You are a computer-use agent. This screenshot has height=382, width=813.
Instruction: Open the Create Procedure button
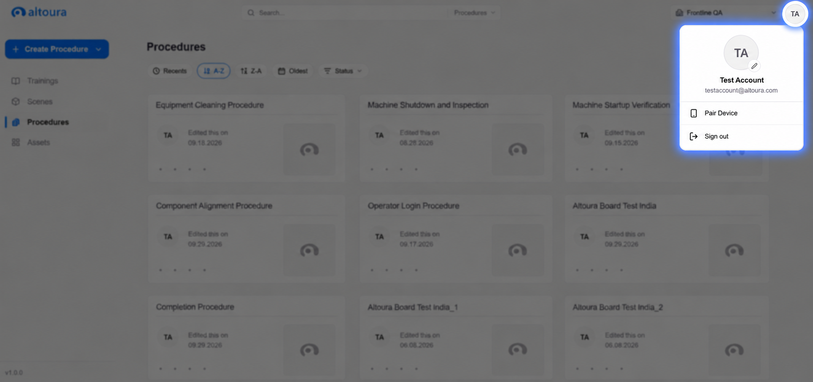click(x=57, y=49)
